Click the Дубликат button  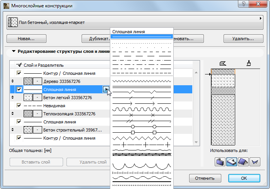pos(96,39)
